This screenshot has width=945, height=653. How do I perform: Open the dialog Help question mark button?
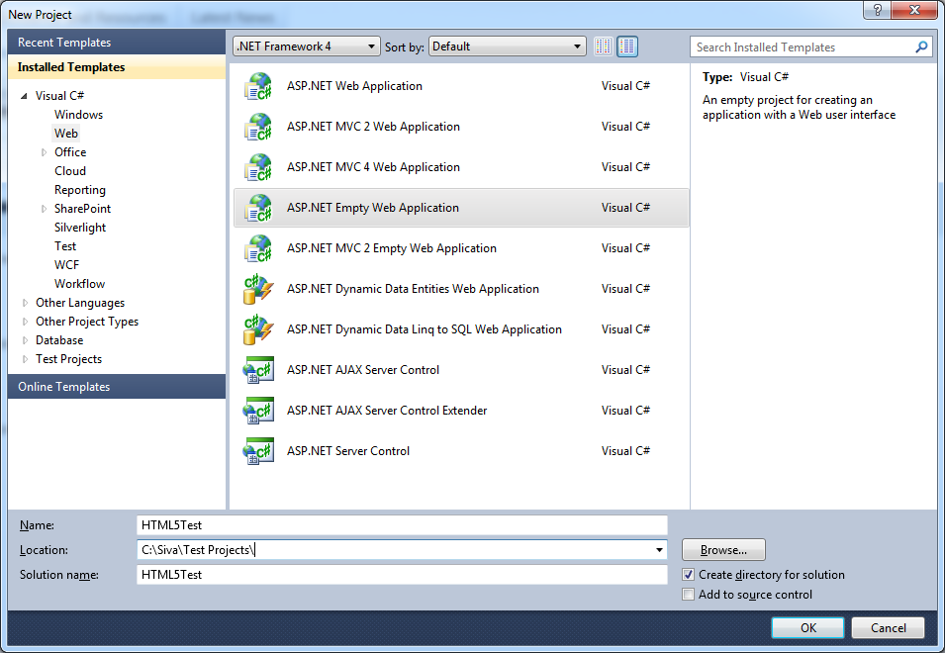point(877,10)
